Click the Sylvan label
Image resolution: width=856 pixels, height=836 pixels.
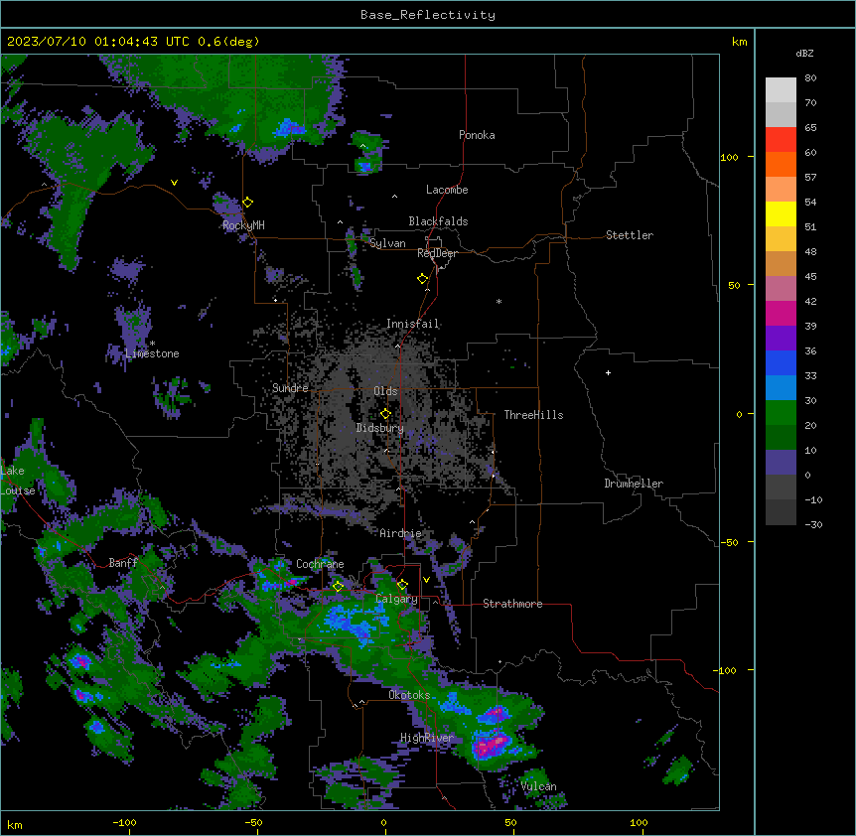[387, 243]
